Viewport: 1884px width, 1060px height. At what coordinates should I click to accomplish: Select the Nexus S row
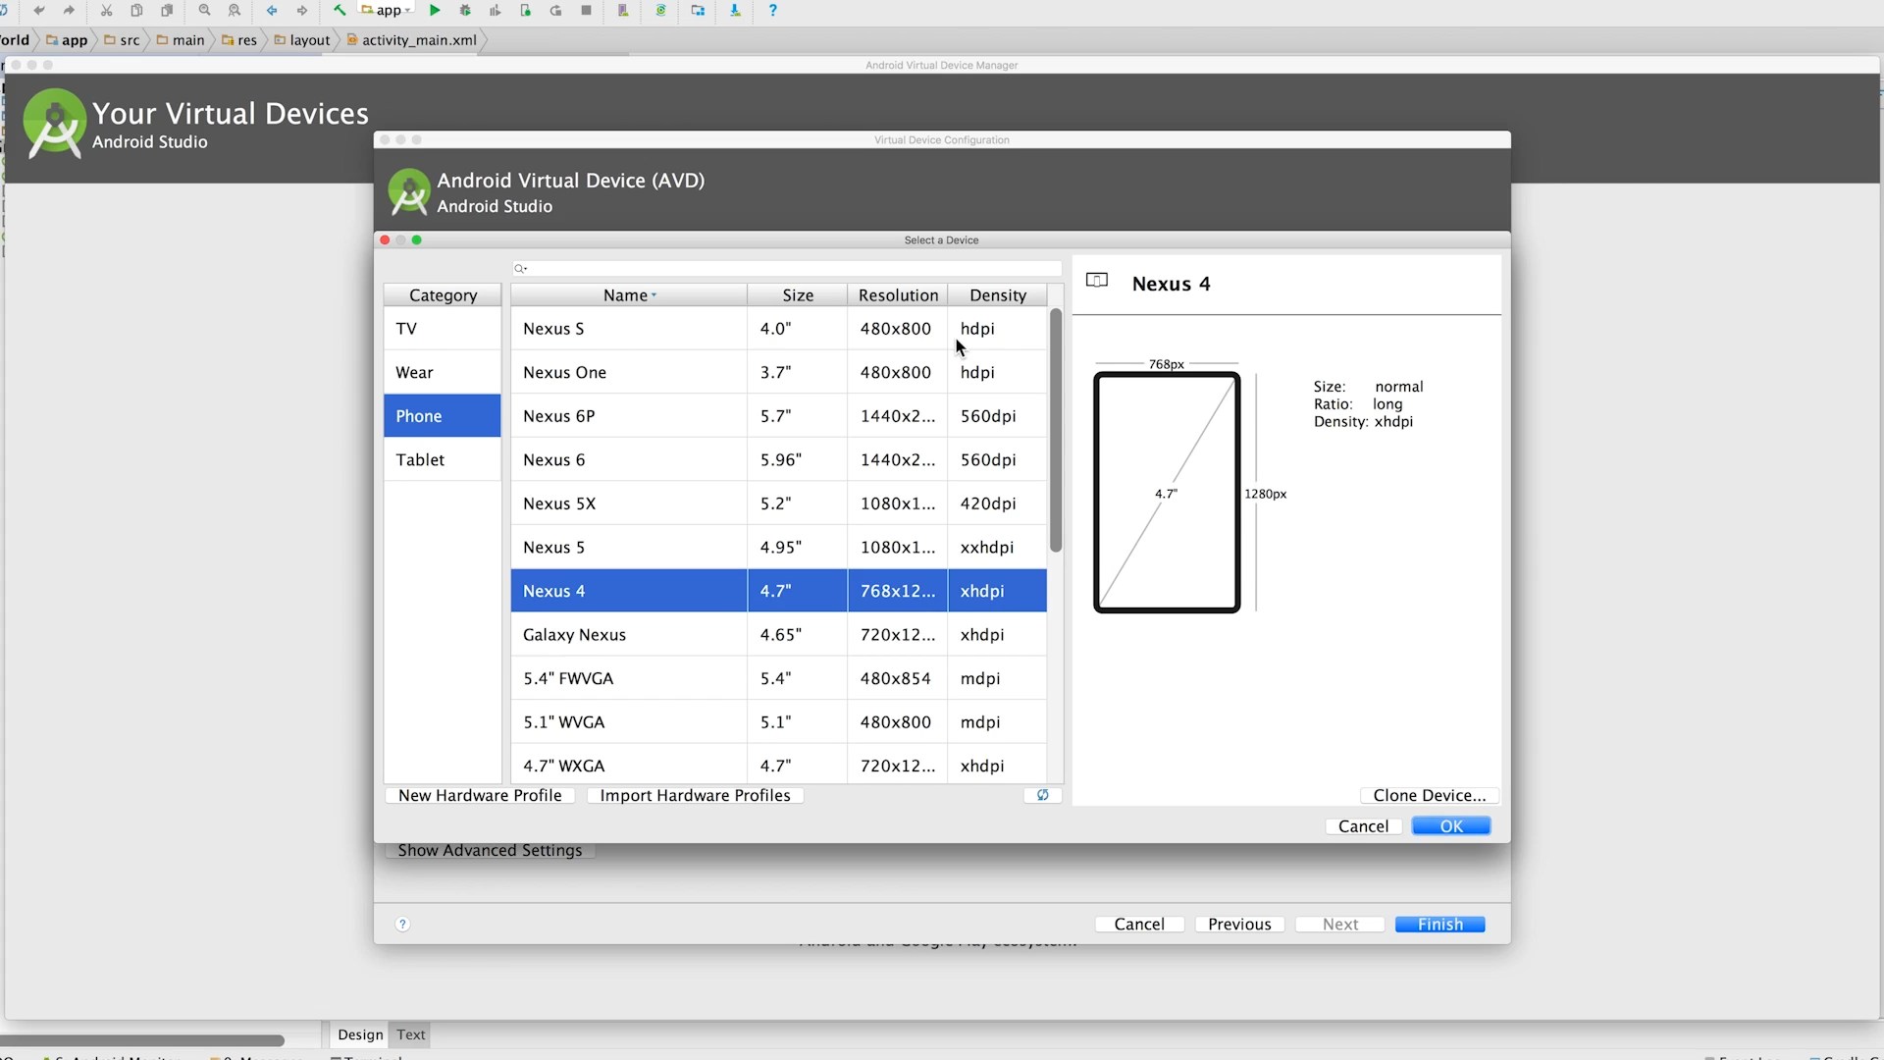[779, 329]
